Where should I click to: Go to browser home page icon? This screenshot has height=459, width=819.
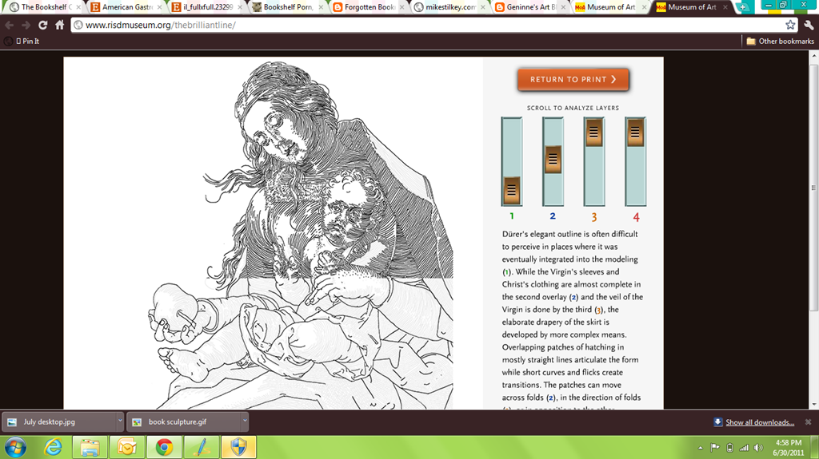click(x=59, y=25)
